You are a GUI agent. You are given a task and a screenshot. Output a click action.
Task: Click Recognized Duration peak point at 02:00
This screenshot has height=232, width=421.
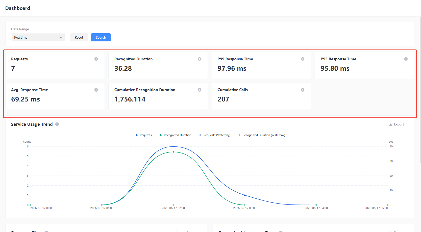[x=173, y=152]
